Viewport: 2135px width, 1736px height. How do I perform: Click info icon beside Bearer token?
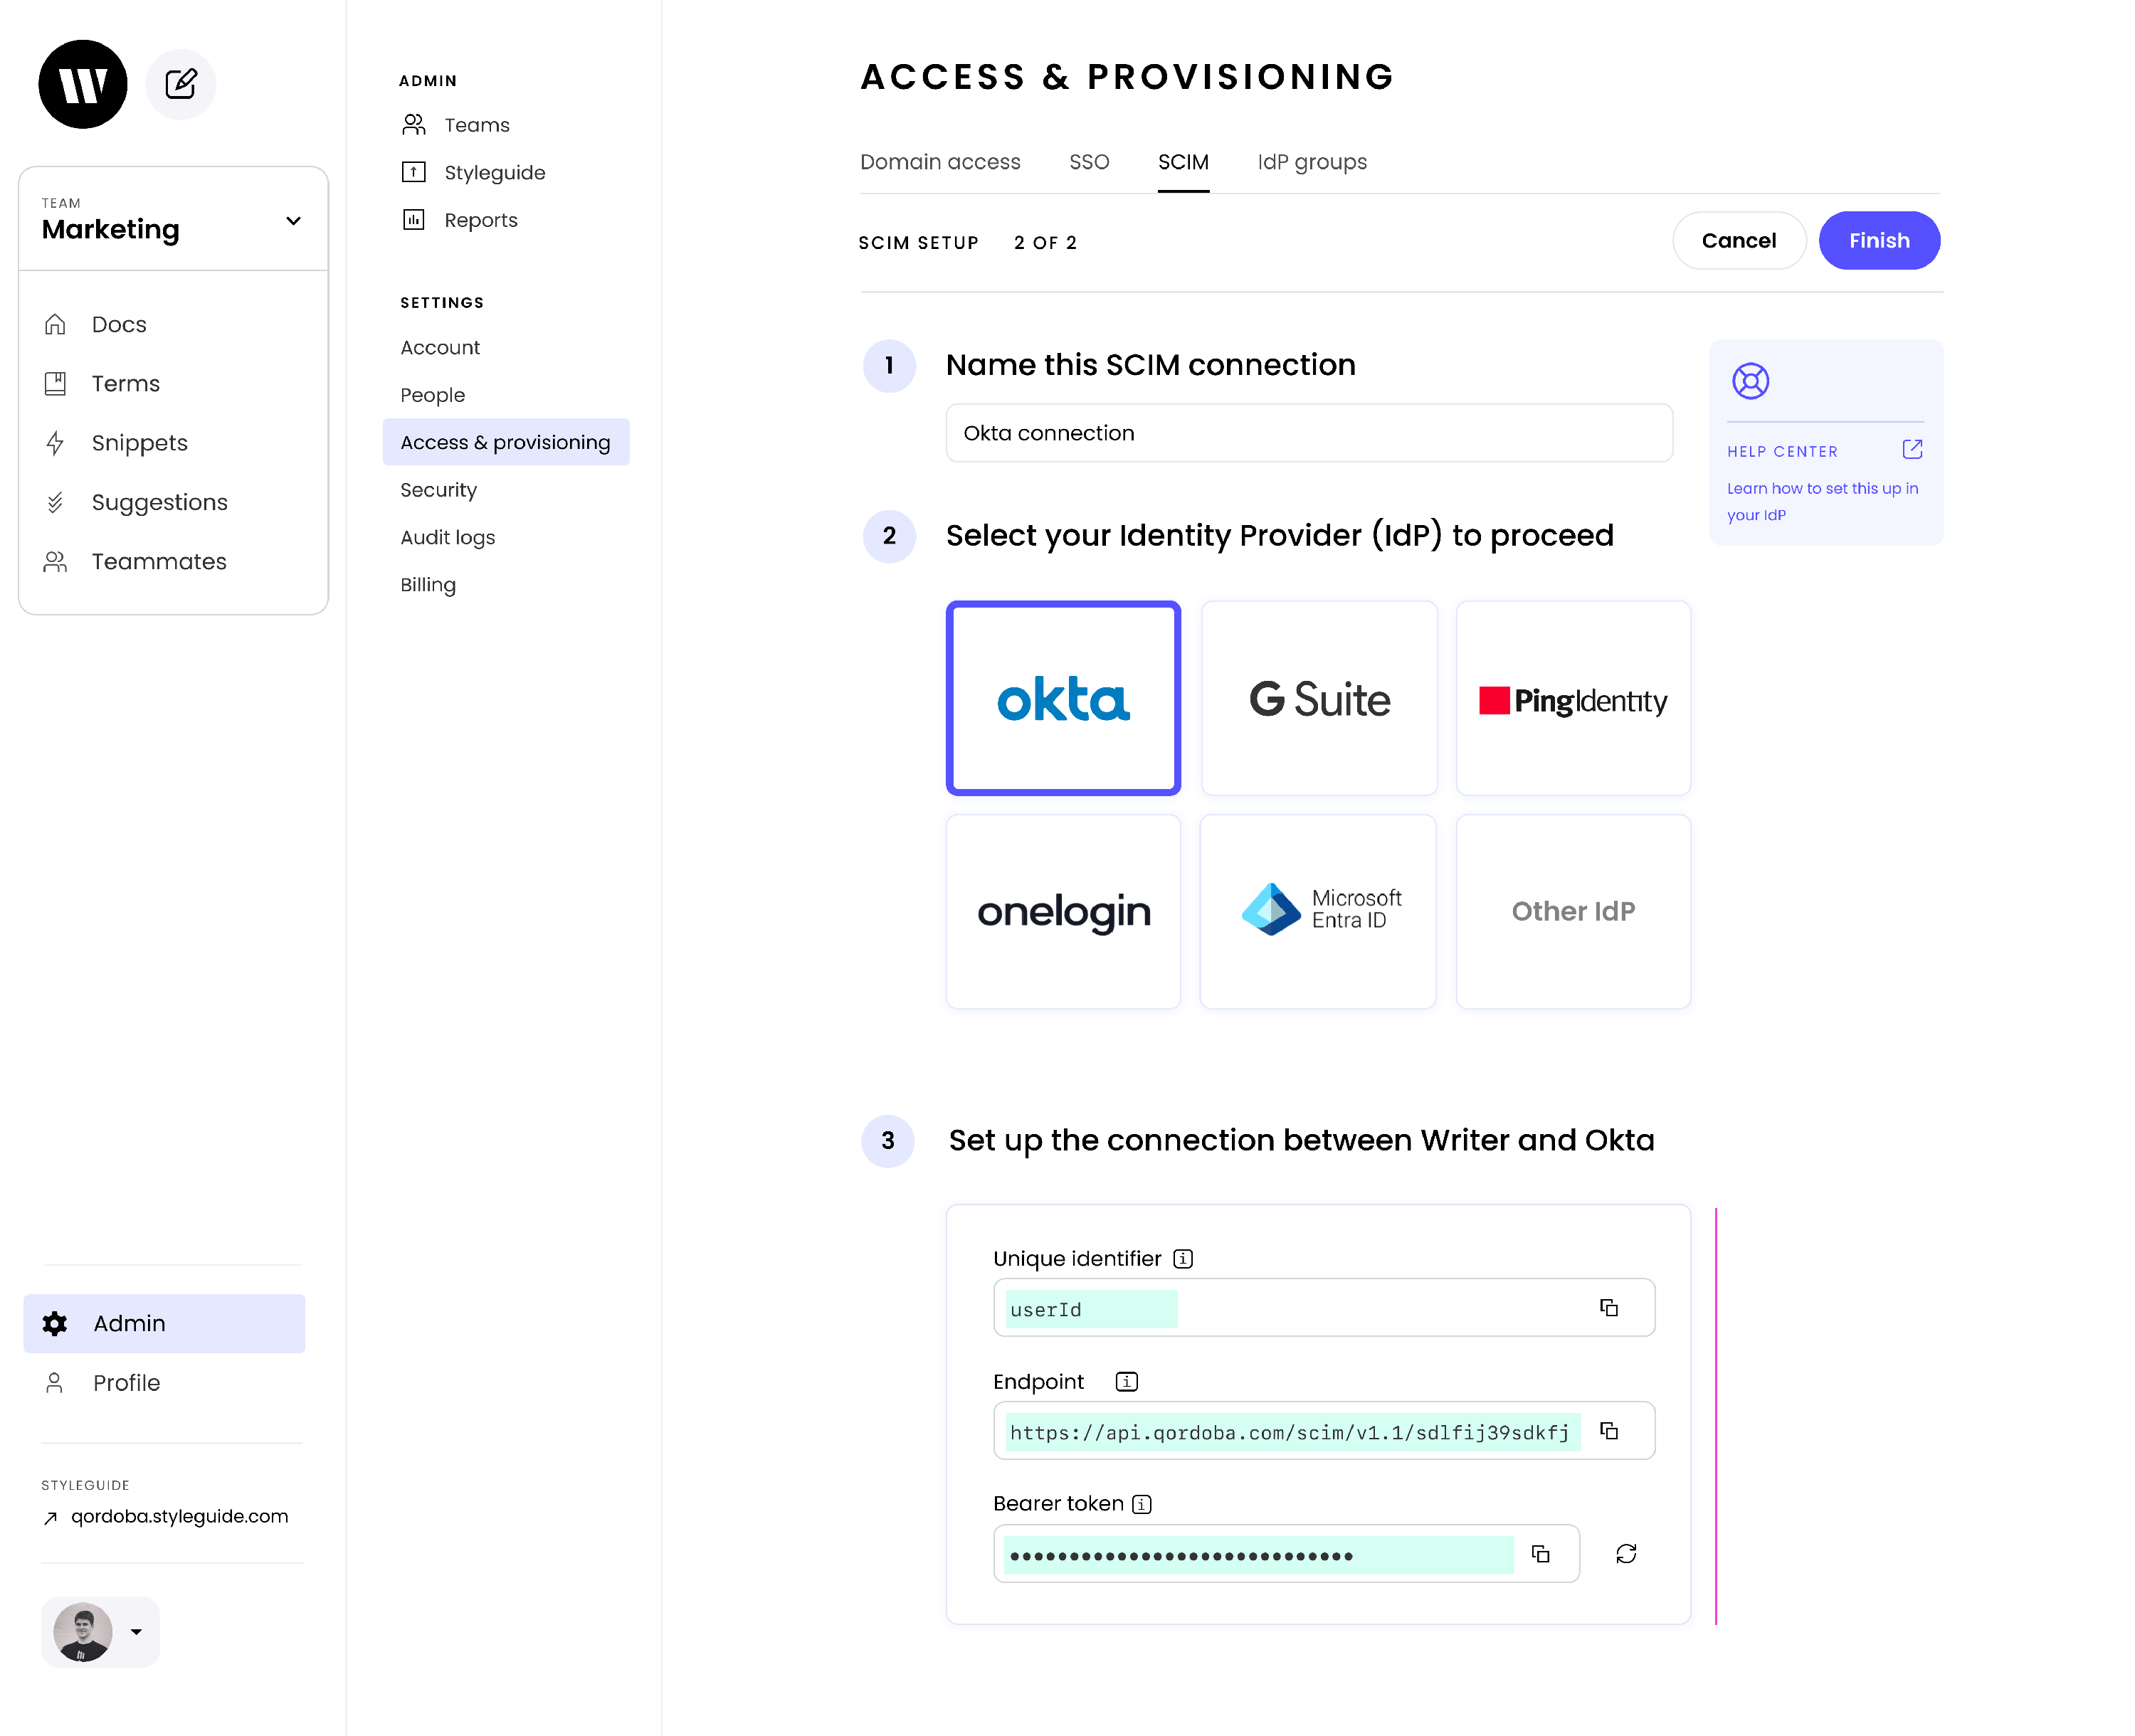pyautogui.click(x=1142, y=1503)
